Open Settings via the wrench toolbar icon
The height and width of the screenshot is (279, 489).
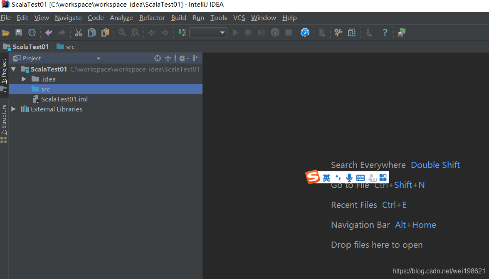(x=338, y=32)
